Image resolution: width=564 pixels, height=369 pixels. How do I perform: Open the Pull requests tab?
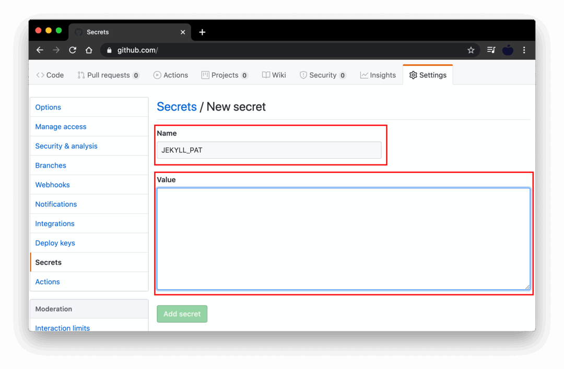(x=108, y=75)
